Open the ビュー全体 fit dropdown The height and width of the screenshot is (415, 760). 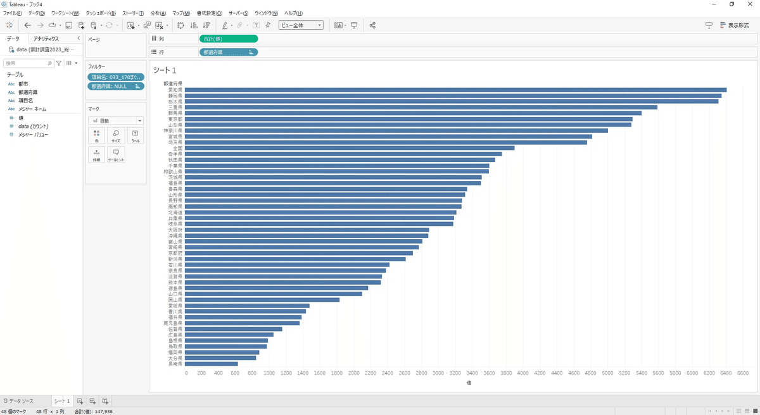click(x=301, y=25)
